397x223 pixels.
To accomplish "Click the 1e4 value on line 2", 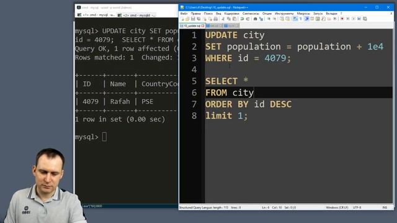I will point(375,46).
